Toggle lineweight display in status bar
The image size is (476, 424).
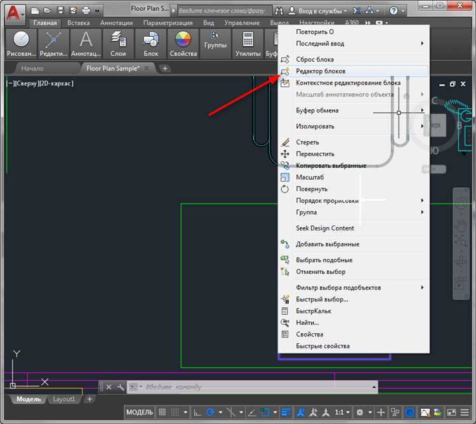[x=286, y=412]
